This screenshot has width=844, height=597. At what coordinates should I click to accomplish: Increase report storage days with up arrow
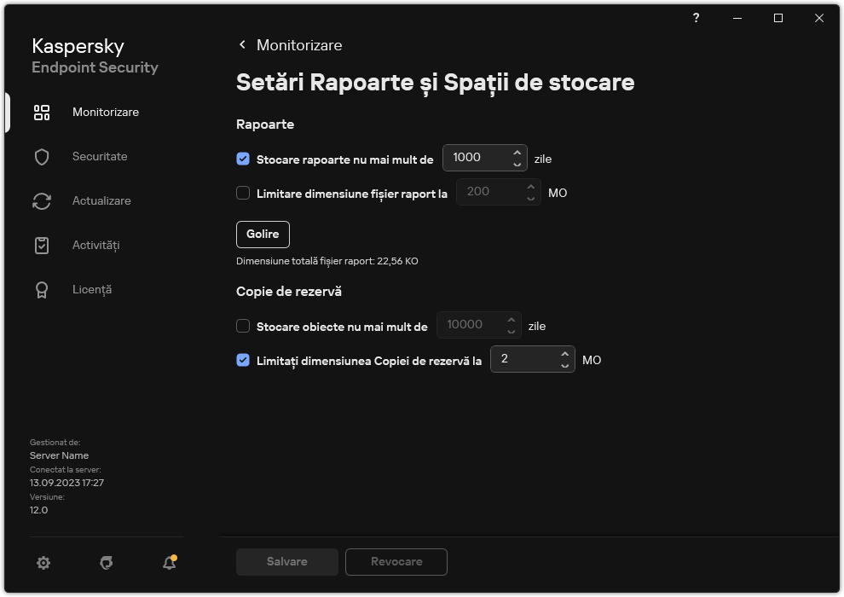[x=517, y=153]
